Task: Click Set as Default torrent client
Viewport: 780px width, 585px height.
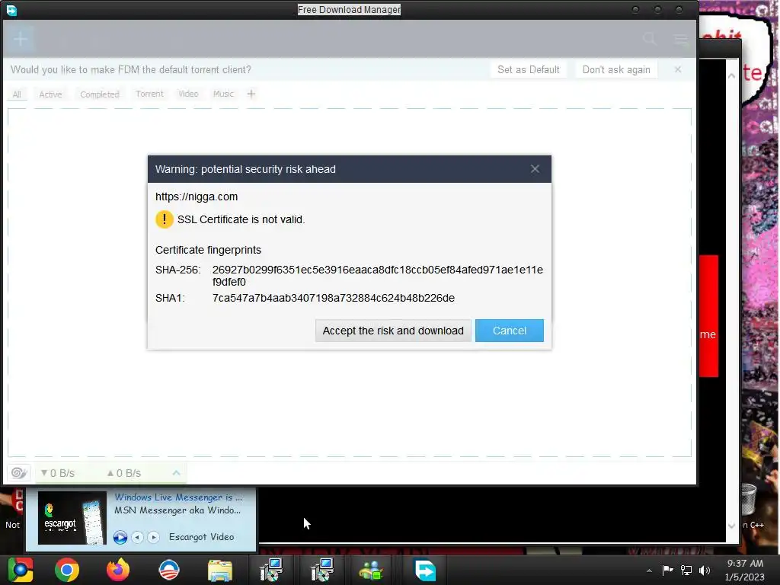Action: click(x=529, y=69)
